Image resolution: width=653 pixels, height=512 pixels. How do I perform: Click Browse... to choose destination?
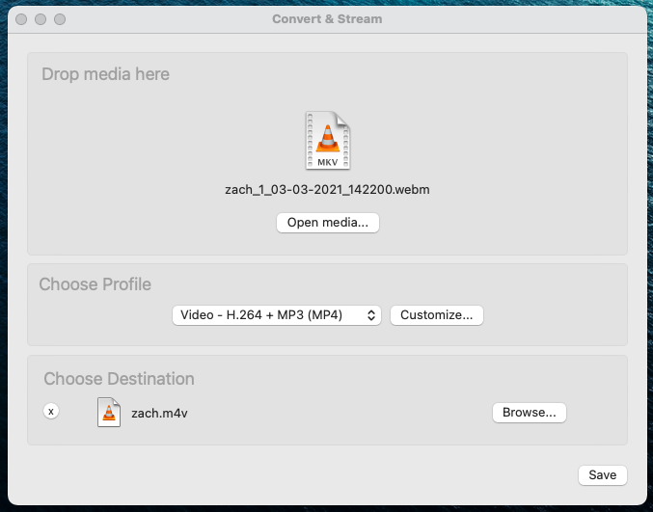(x=529, y=413)
